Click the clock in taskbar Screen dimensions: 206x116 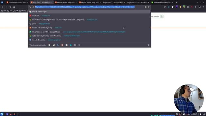(194, 114)
